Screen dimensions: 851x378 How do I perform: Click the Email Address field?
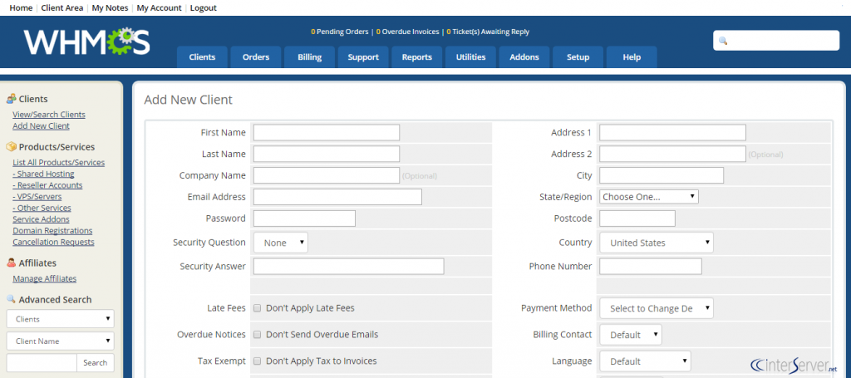tap(337, 197)
